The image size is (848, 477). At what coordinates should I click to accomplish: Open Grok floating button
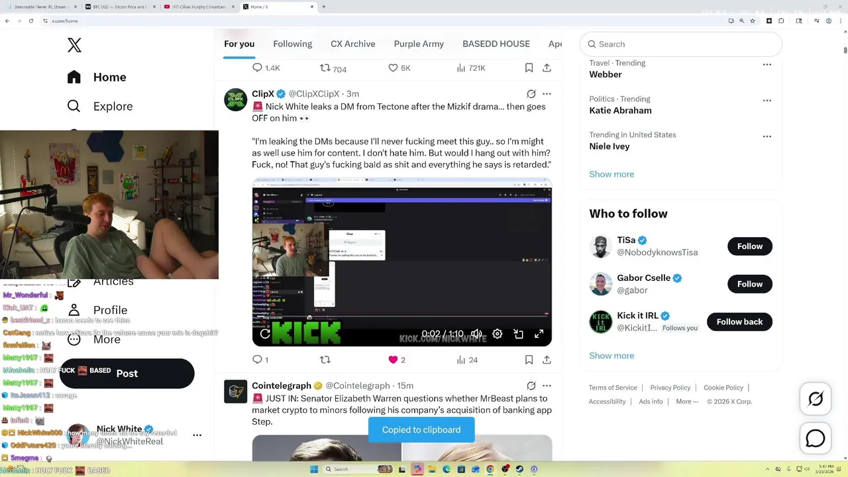point(816,399)
